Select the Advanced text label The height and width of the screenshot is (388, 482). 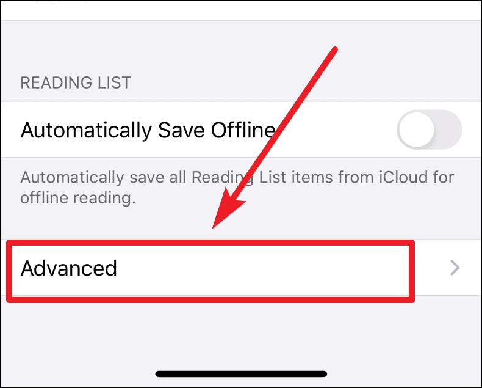[x=68, y=268]
